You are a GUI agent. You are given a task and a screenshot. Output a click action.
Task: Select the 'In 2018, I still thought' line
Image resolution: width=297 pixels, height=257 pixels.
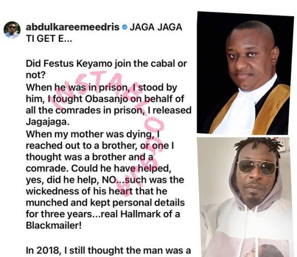coord(108,250)
